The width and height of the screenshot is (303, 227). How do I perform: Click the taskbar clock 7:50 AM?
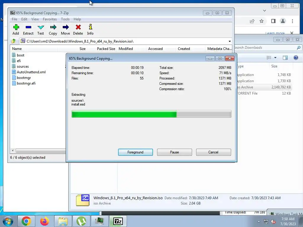(288, 221)
